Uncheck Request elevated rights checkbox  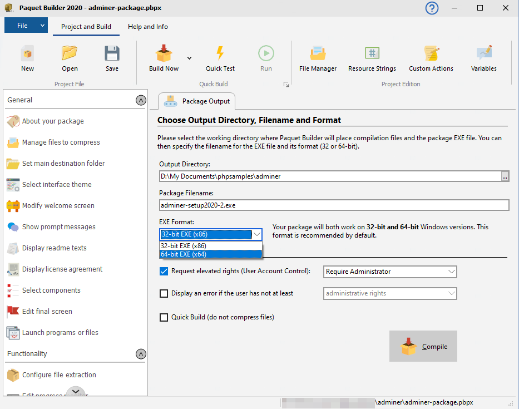tap(164, 272)
